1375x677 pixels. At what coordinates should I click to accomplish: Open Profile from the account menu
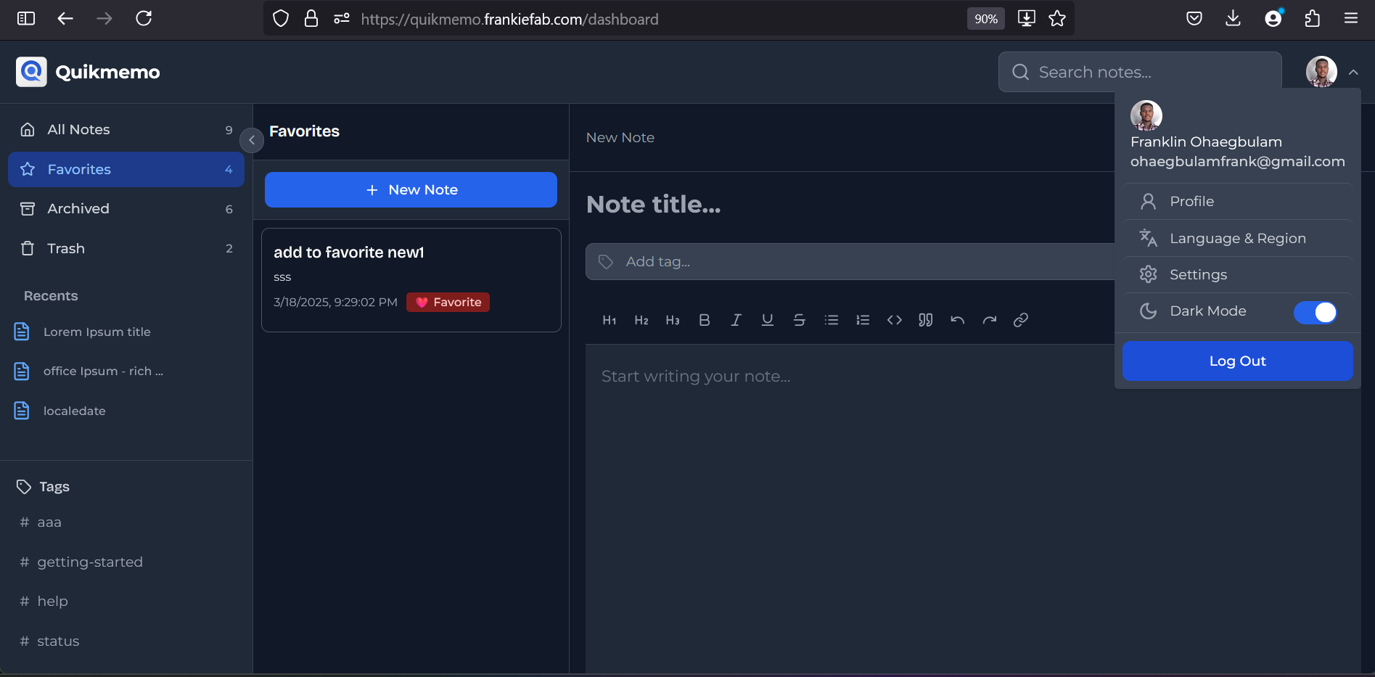click(x=1191, y=201)
